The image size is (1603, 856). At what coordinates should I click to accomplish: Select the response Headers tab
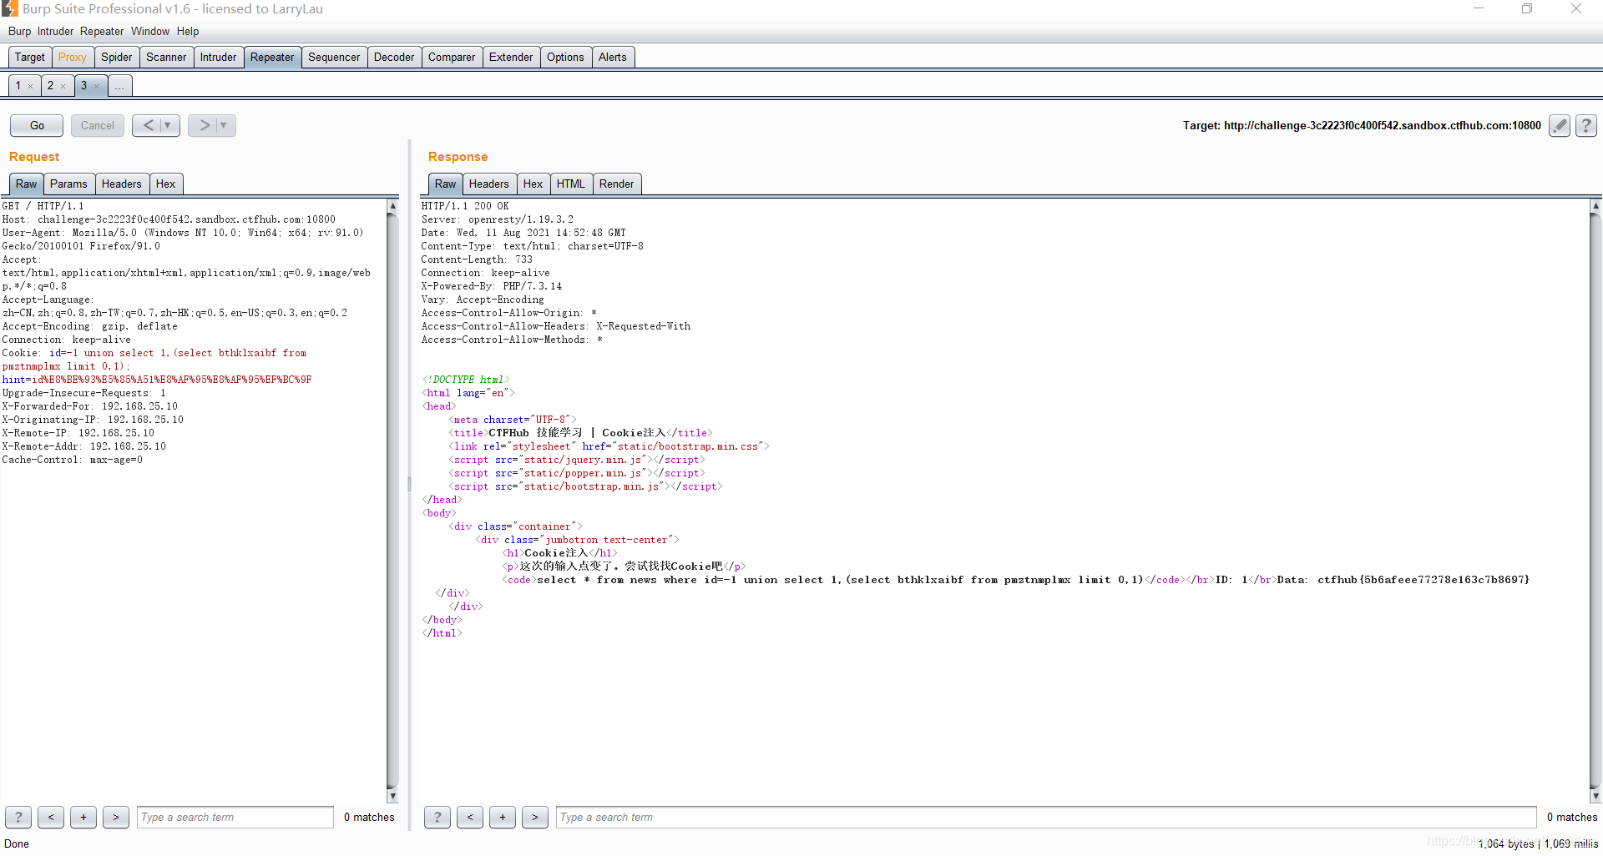pyautogui.click(x=489, y=184)
